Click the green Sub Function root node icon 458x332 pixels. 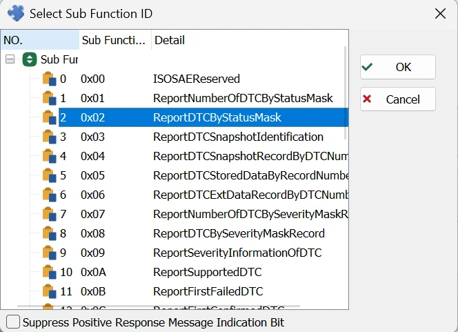[30, 59]
